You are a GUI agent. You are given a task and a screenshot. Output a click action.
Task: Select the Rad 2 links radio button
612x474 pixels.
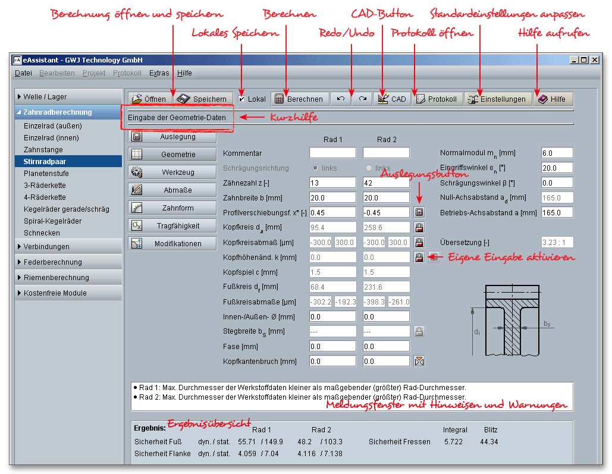click(x=369, y=168)
